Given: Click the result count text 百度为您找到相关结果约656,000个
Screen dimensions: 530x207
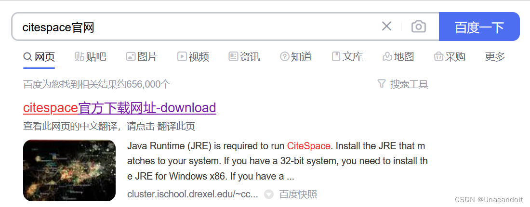Looking at the screenshot, I should [97, 84].
